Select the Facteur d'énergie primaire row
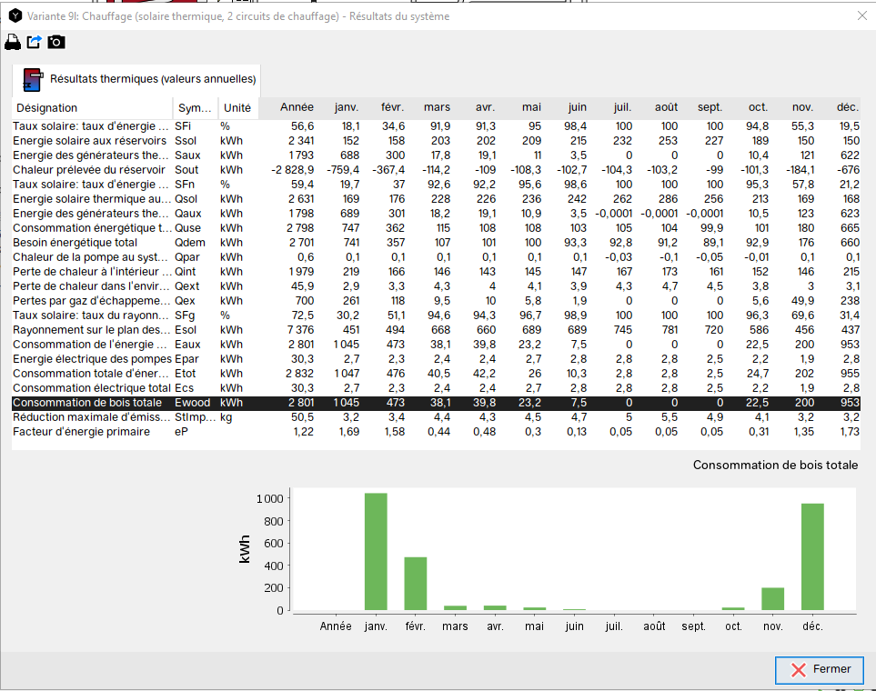The image size is (876, 691). [436, 431]
